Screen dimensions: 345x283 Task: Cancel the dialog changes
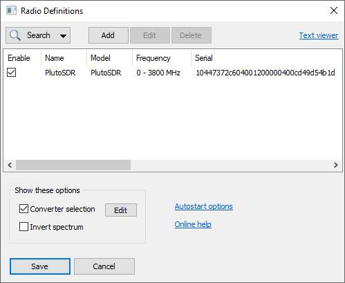pos(104,266)
